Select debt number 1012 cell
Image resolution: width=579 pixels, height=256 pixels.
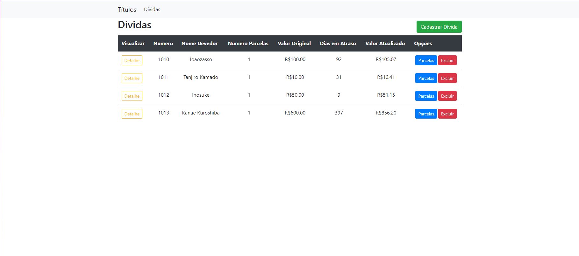coord(164,95)
